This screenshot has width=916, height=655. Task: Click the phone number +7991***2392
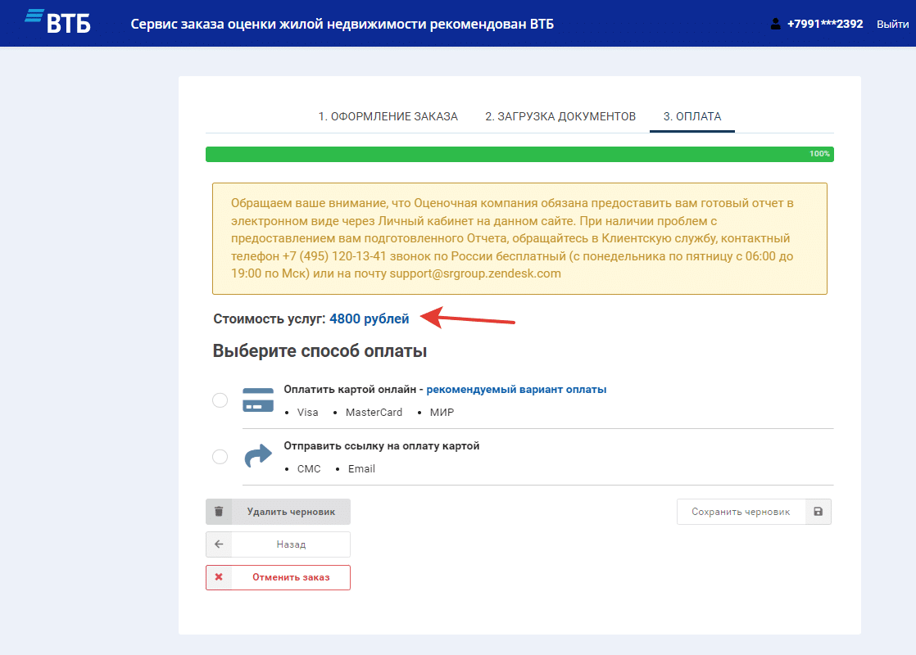point(825,24)
